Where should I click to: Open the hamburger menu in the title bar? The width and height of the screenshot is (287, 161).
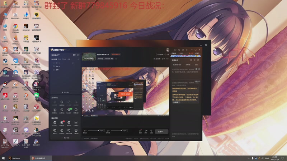pyautogui.click(x=187, y=50)
